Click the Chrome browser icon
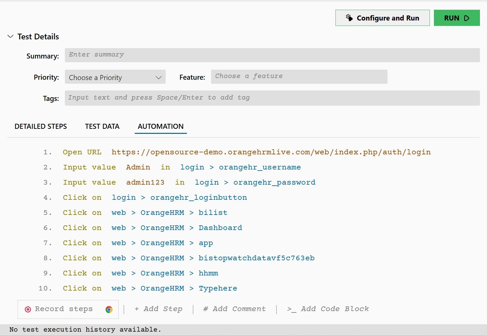 coord(109,309)
